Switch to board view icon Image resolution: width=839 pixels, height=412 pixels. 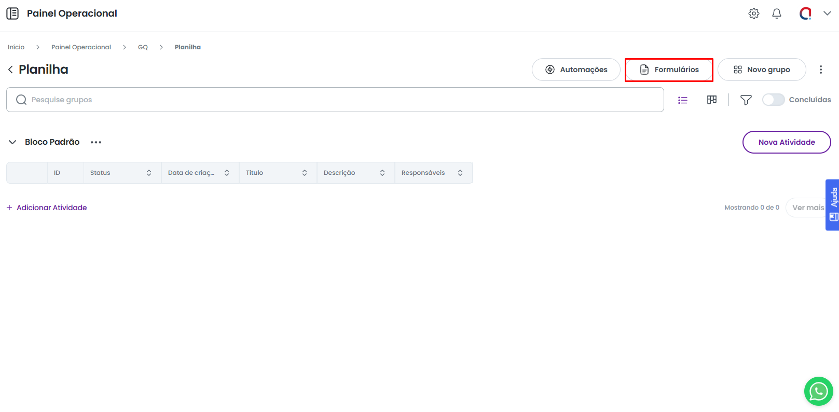pyautogui.click(x=711, y=100)
